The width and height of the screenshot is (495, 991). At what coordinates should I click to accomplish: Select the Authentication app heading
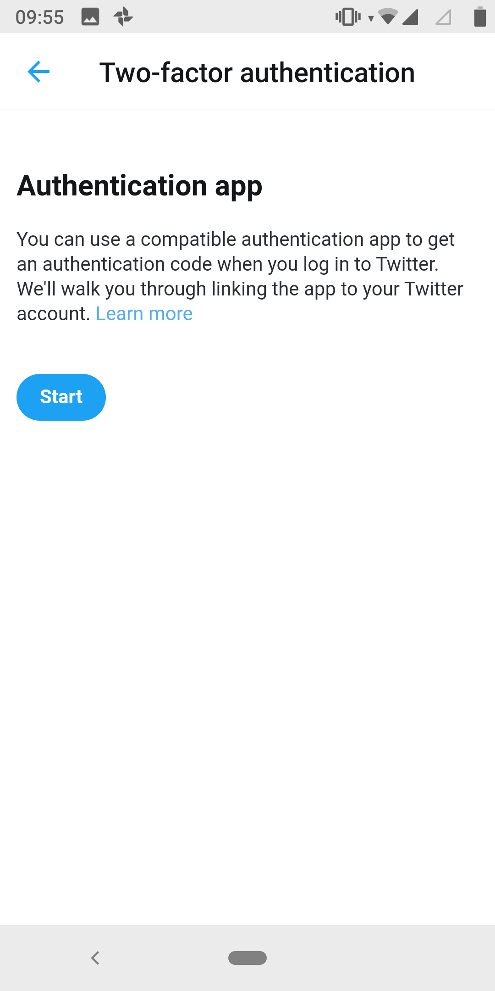pos(139,185)
